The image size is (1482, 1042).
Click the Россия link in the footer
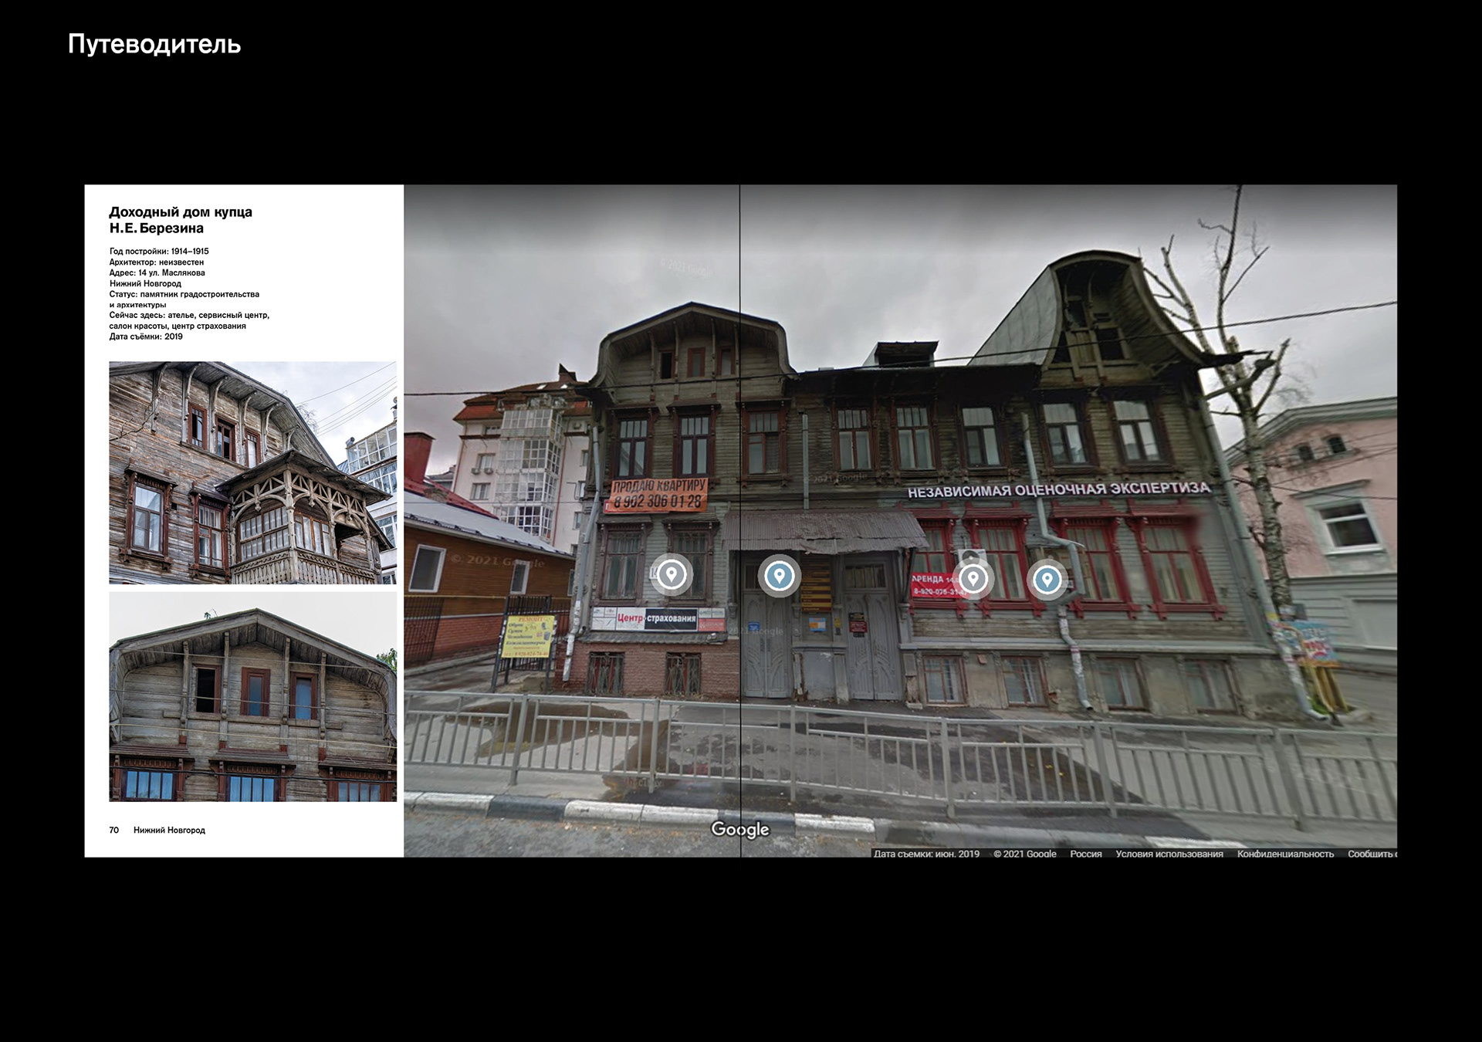click(1085, 854)
